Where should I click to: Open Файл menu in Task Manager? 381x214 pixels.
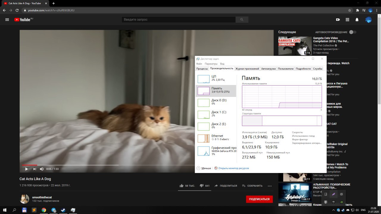point(199,64)
